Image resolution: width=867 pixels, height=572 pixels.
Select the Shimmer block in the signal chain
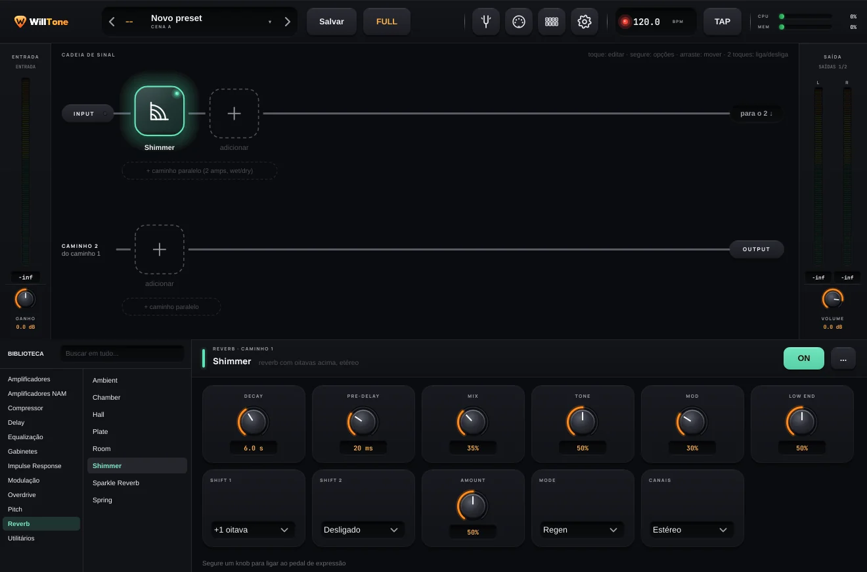160,111
